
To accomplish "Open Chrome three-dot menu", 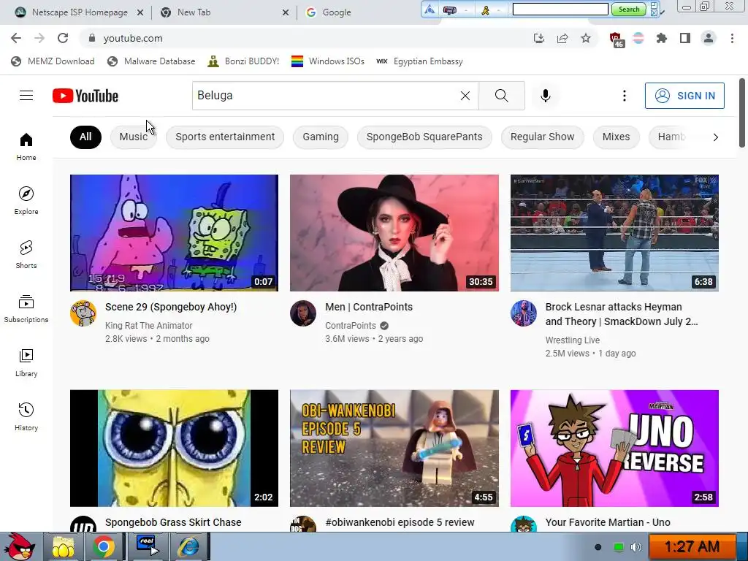I will click(x=732, y=38).
